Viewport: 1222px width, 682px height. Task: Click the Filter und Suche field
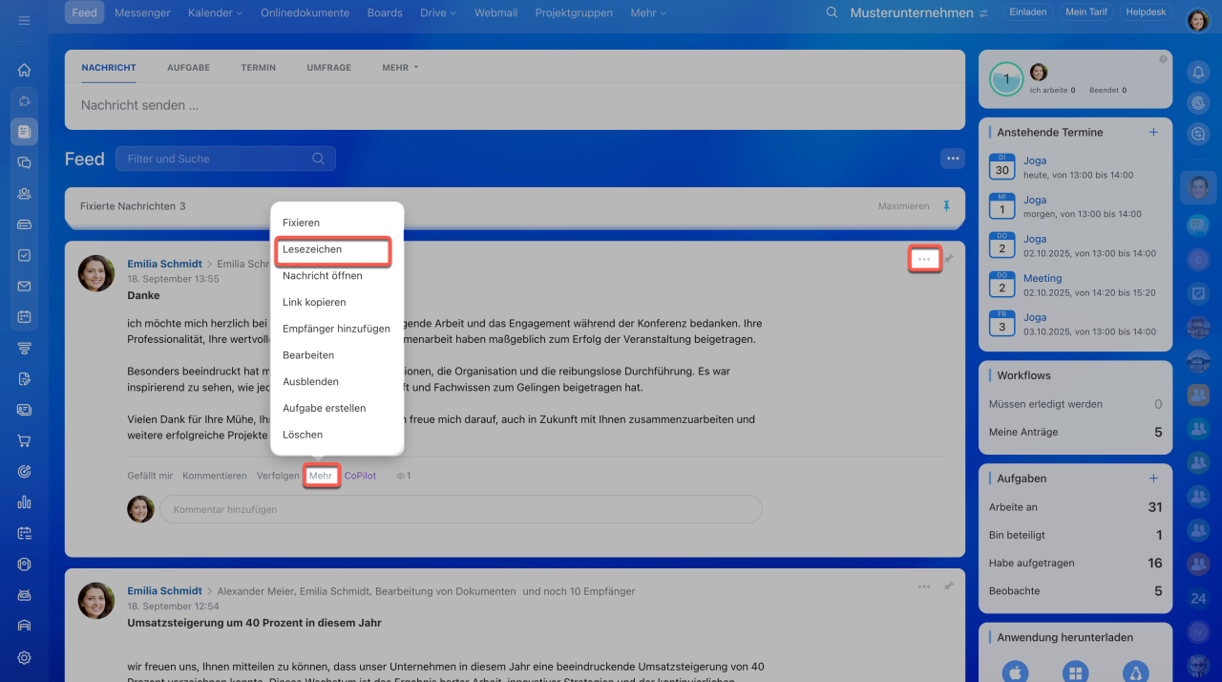coord(225,159)
